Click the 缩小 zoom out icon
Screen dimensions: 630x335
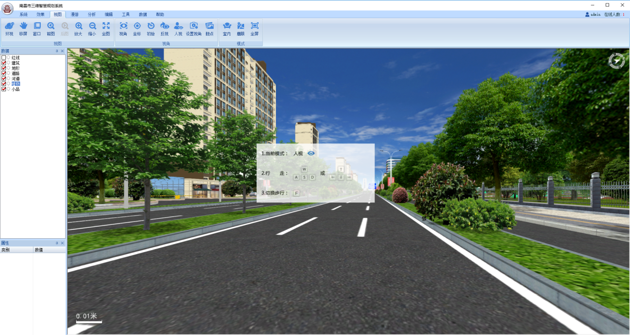coord(92,28)
